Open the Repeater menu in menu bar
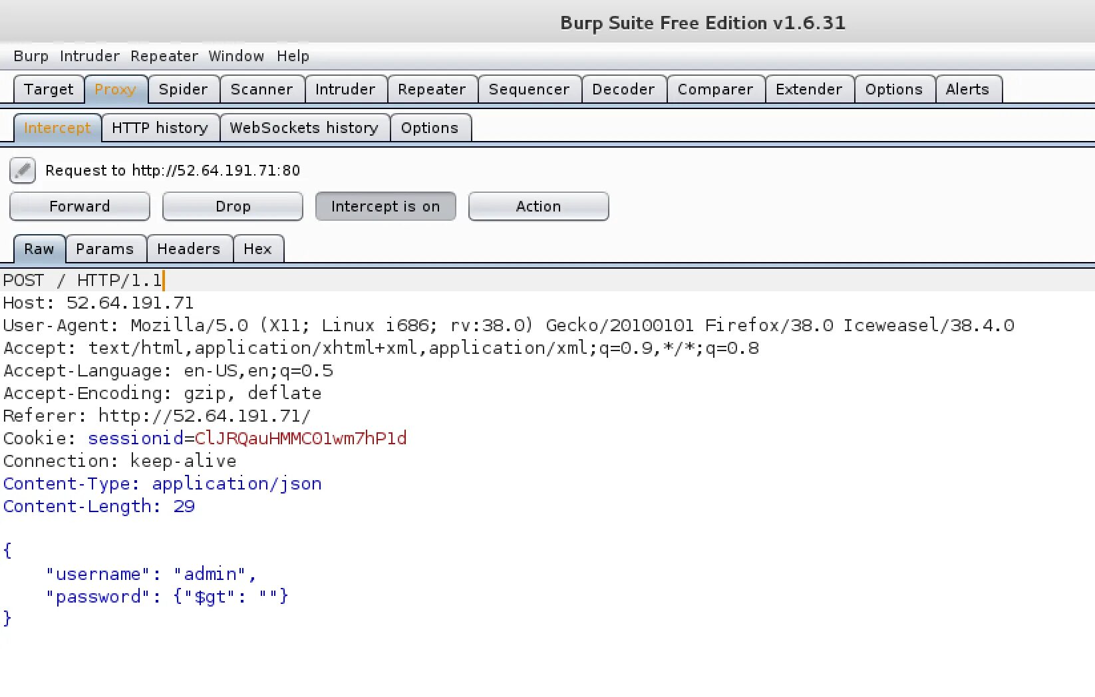Viewport: 1095px width, 697px height. click(x=164, y=56)
